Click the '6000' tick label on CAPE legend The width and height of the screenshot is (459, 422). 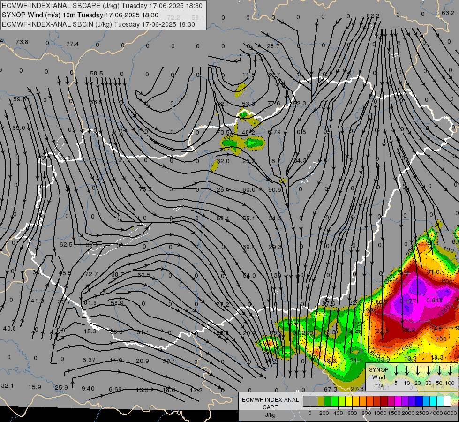pos(451,413)
